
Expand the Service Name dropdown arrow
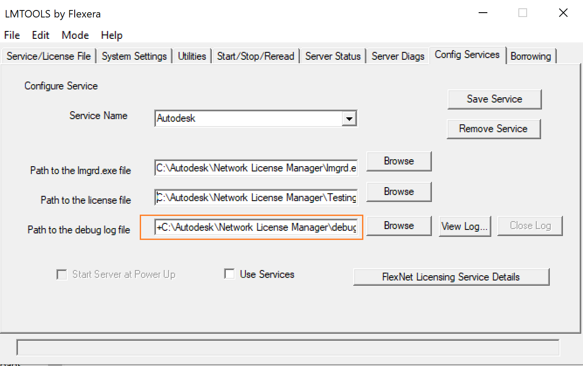tap(348, 118)
